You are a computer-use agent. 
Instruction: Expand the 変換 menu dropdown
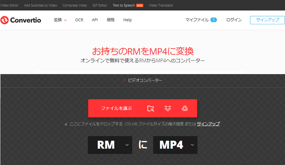60,20
